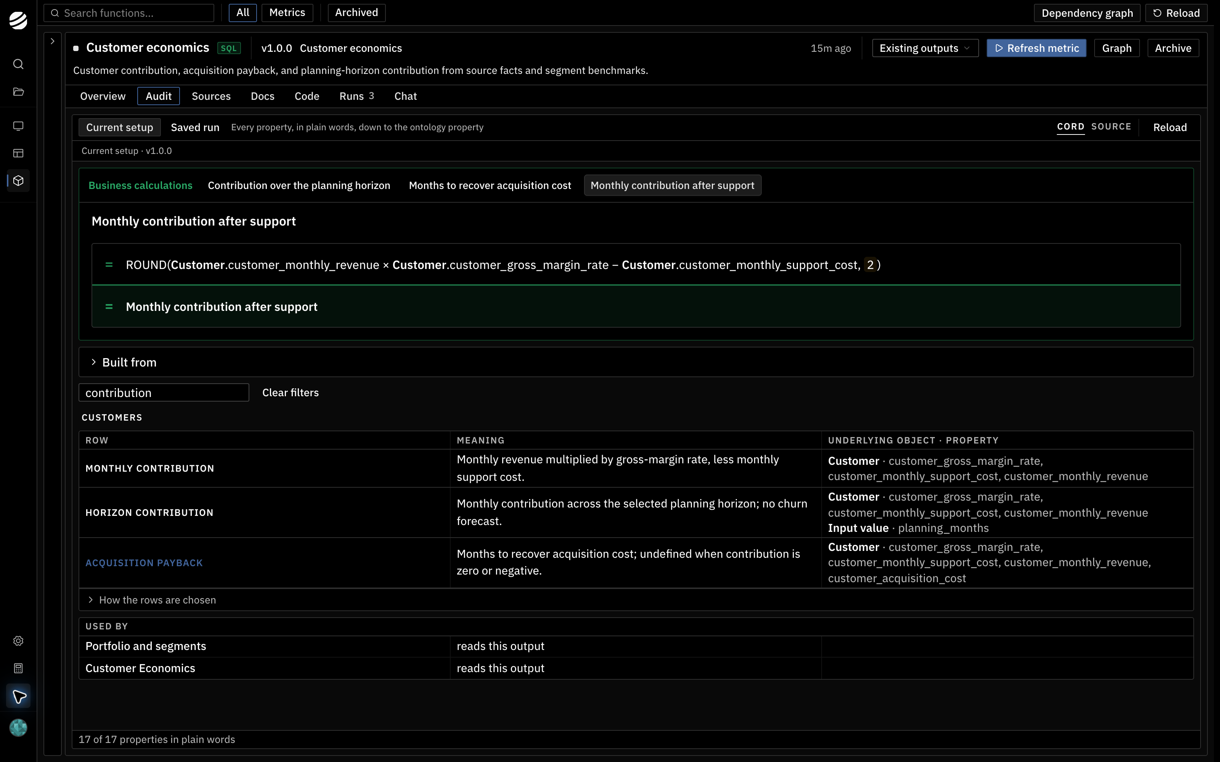Screen dimensions: 1220x762
Task: Click the 17 of 17 properties status
Action: coord(157,739)
